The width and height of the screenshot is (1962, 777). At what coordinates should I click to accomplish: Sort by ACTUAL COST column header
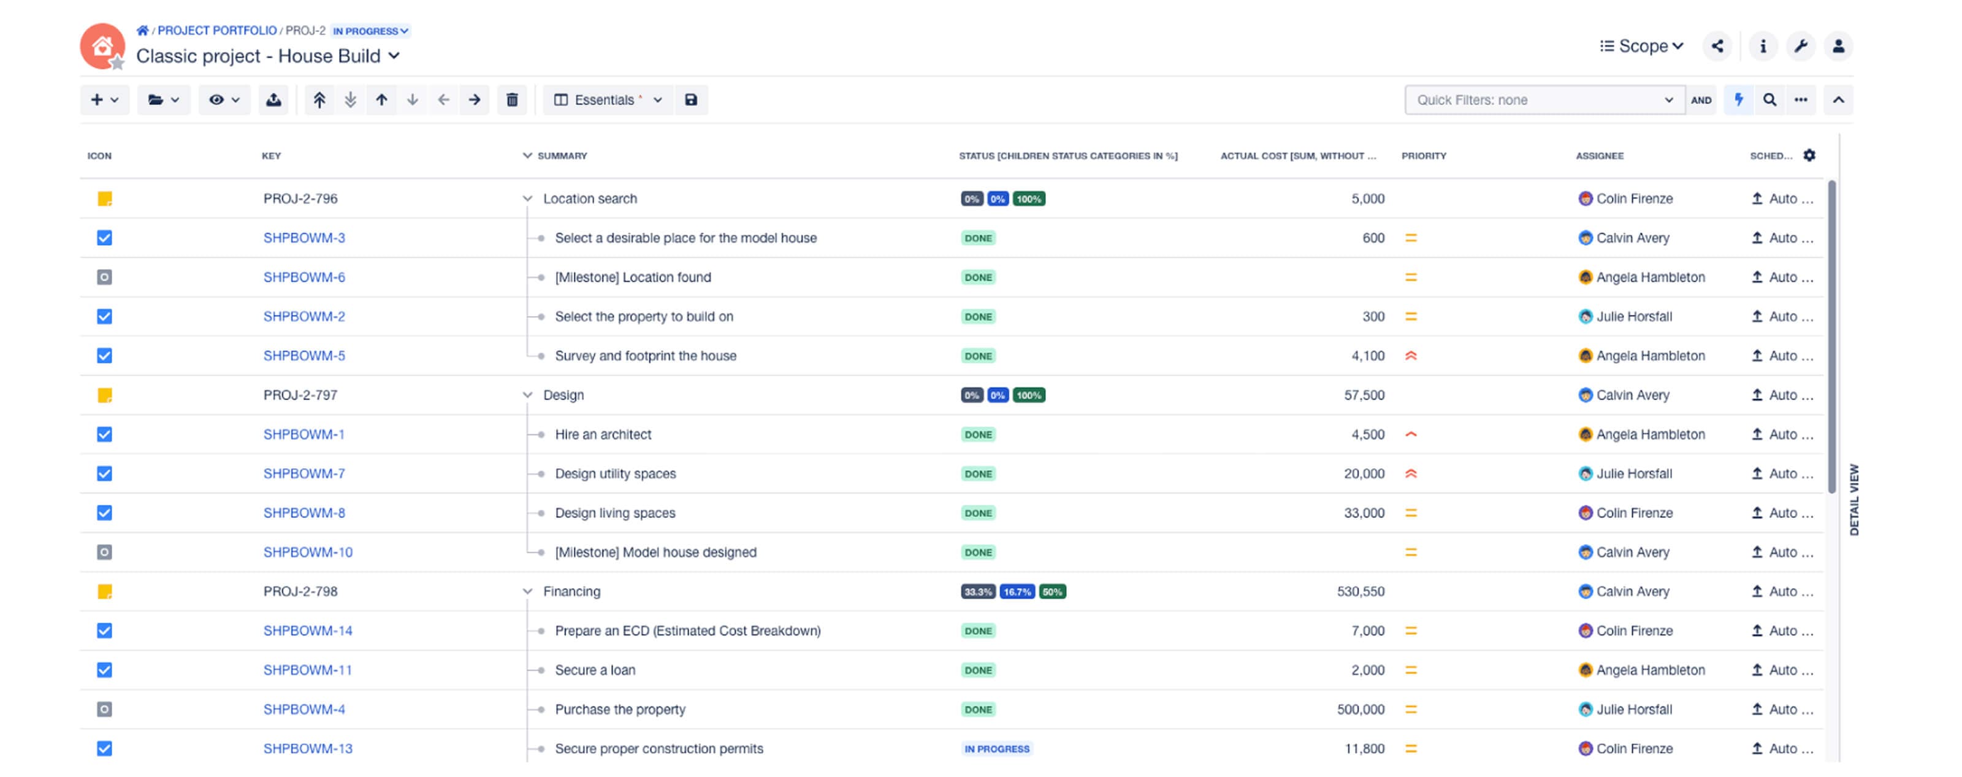pyautogui.click(x=1298, y=155)
